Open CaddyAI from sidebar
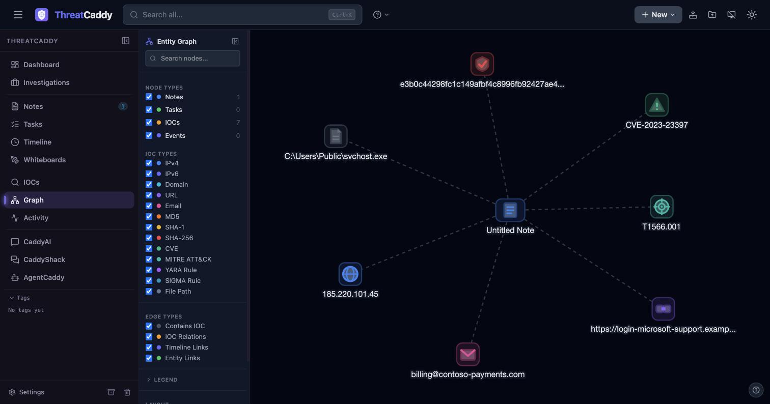 [69, 242]
